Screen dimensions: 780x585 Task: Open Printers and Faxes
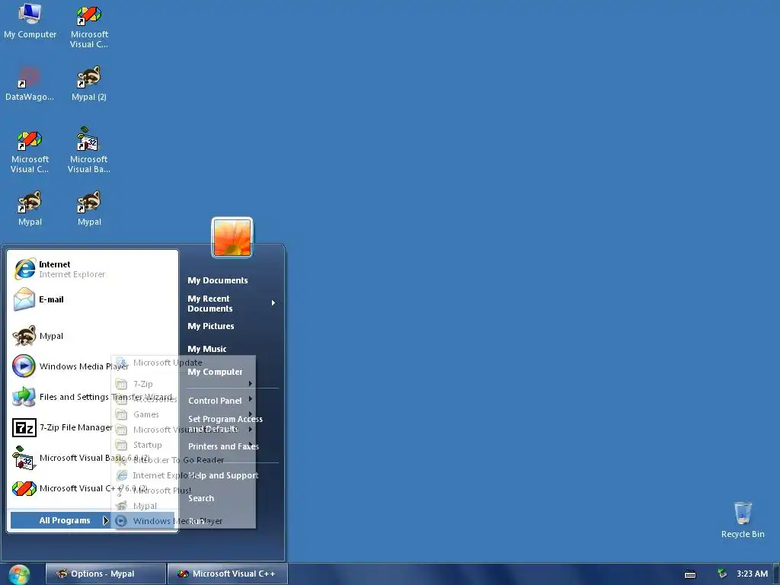(223, 446)
